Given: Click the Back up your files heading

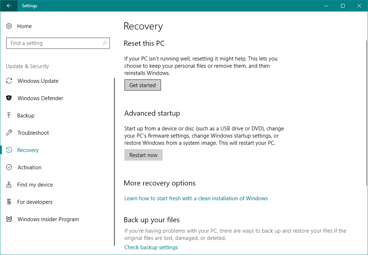Looking at the screenshot, I should click(x=152, y=220).
